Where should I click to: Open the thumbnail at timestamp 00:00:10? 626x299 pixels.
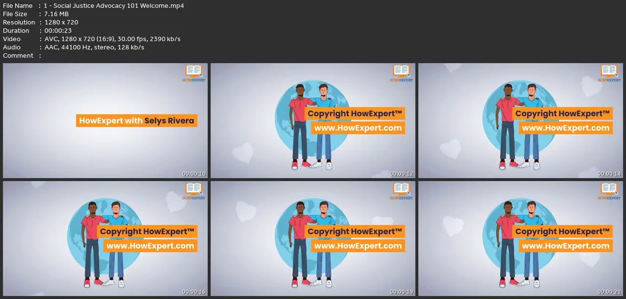[x=105, y=120]
